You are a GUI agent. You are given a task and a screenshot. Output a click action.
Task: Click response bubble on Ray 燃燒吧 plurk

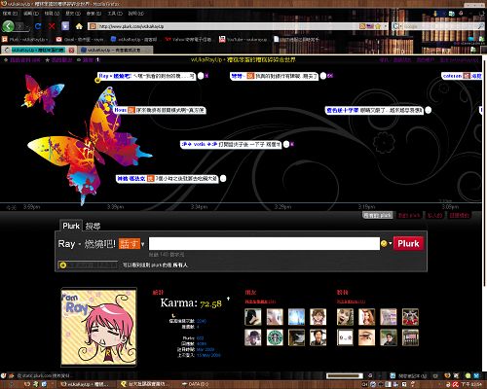201,76
